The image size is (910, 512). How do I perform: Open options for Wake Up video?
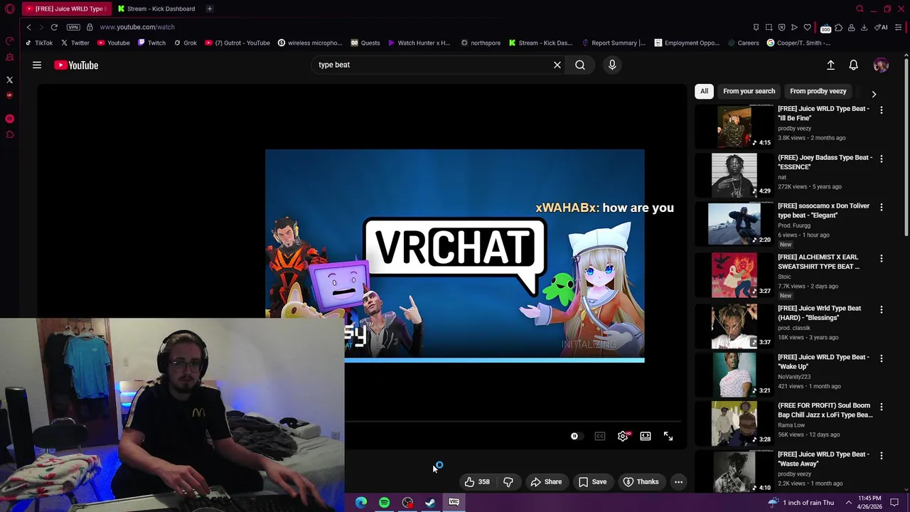click(x=882, y=358)
